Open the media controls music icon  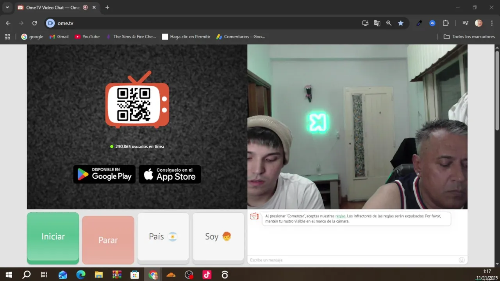pos(465,23)
